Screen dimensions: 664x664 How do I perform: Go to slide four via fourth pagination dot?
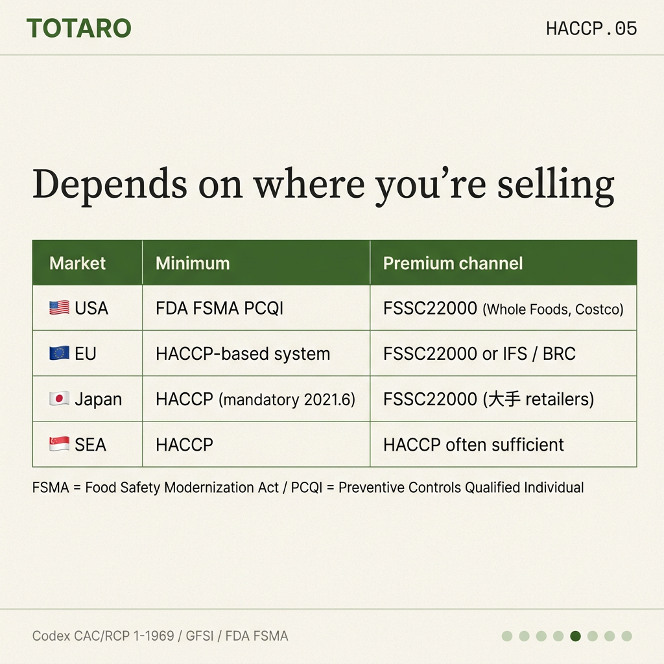558,635
